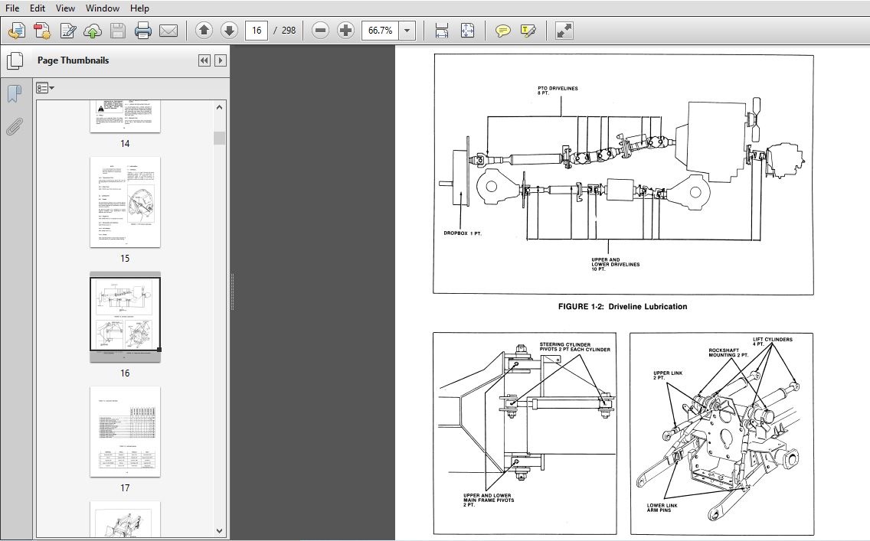Screen dimensions: 870x541
Task: Click the Save floppy disk icon
Action: 118,31
